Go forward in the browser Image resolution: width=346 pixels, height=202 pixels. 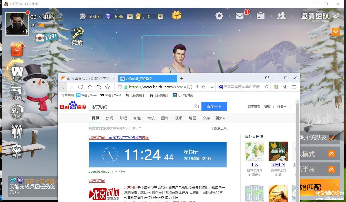[71, 87]
